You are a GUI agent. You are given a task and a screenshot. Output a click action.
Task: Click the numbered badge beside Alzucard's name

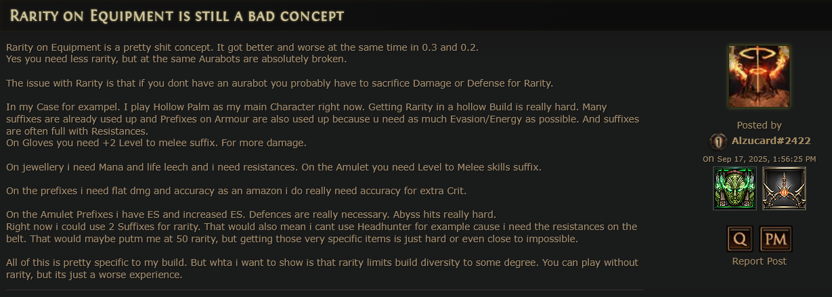coord(718,141)
